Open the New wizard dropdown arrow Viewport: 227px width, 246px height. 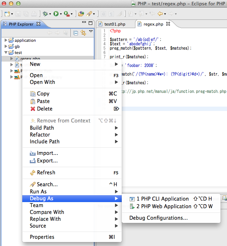pos(12,14)
